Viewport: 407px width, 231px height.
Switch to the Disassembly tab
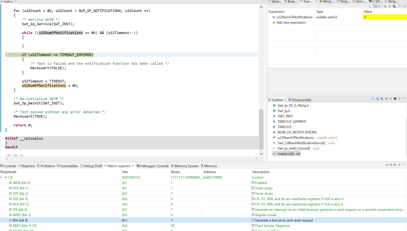point(300,100)
